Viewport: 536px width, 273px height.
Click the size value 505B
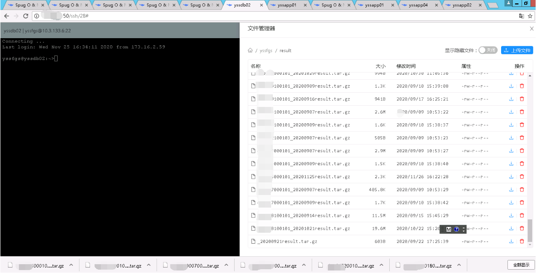click(x=380, y=138)
